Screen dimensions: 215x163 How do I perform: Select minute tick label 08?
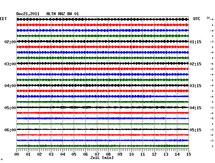point(108,154)
